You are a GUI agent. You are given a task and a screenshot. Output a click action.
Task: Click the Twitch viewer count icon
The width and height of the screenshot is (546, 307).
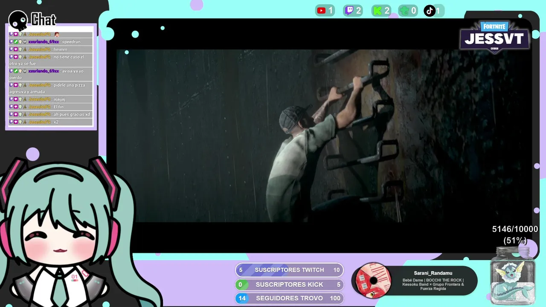[349, 11]
